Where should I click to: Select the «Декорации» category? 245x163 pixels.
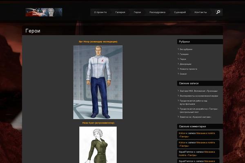point(185,64)
